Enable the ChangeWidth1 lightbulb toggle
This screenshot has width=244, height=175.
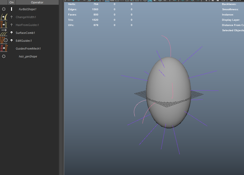pos(12,17)
